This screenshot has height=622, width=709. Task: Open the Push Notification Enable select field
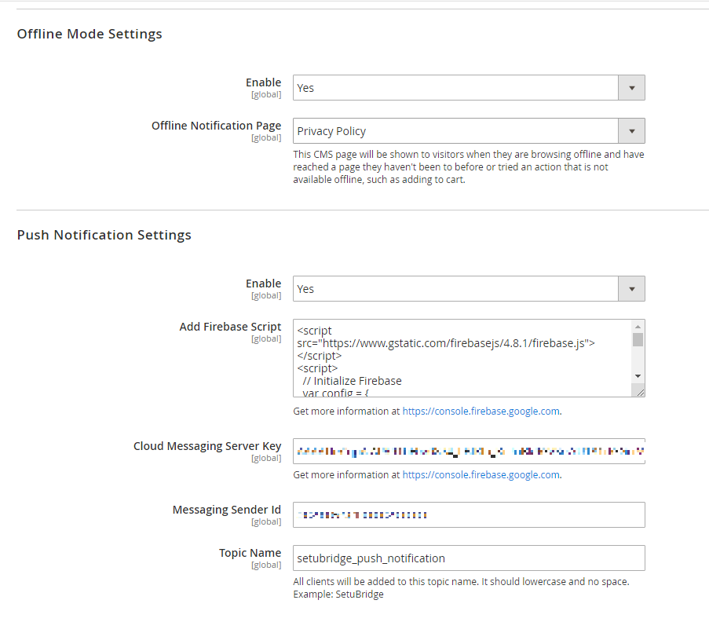[x=455, y=289]
